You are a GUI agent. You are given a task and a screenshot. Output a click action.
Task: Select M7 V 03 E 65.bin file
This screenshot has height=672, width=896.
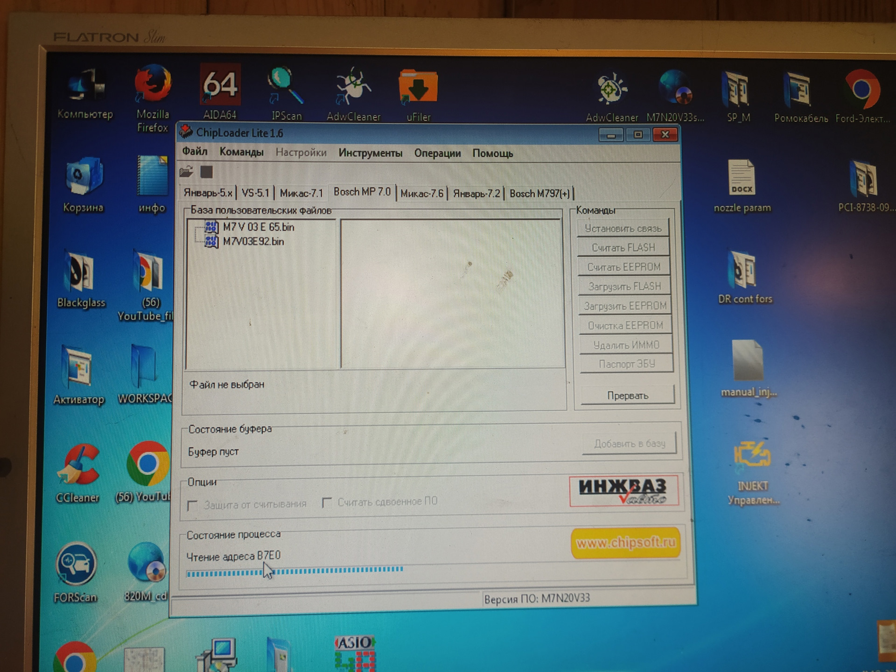click(x=258, y=227)
